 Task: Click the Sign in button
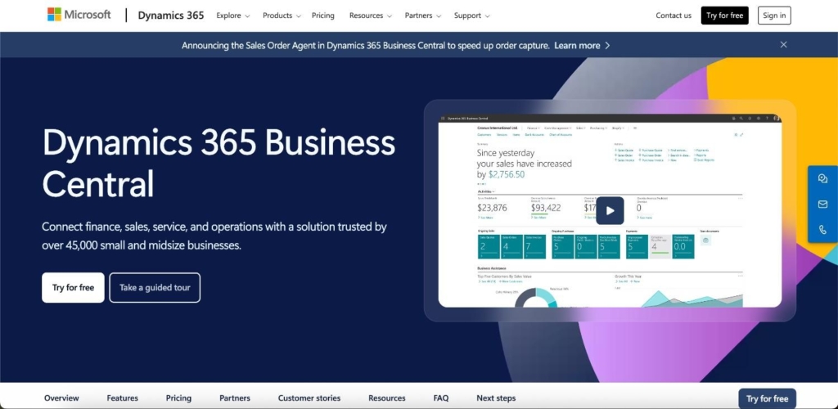tap(774, 16)
